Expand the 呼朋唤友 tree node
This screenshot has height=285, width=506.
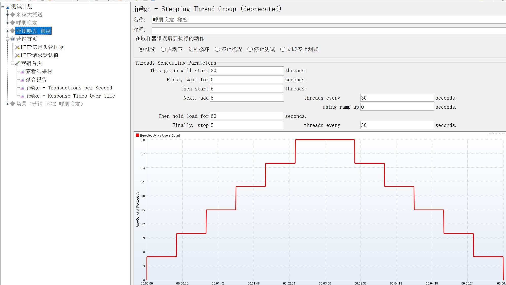(x=8, y=23)
